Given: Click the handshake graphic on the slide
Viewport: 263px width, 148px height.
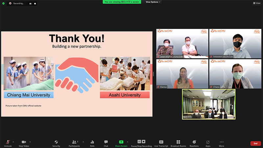Looking at the screenshot, I should click(x=77, y=75).
